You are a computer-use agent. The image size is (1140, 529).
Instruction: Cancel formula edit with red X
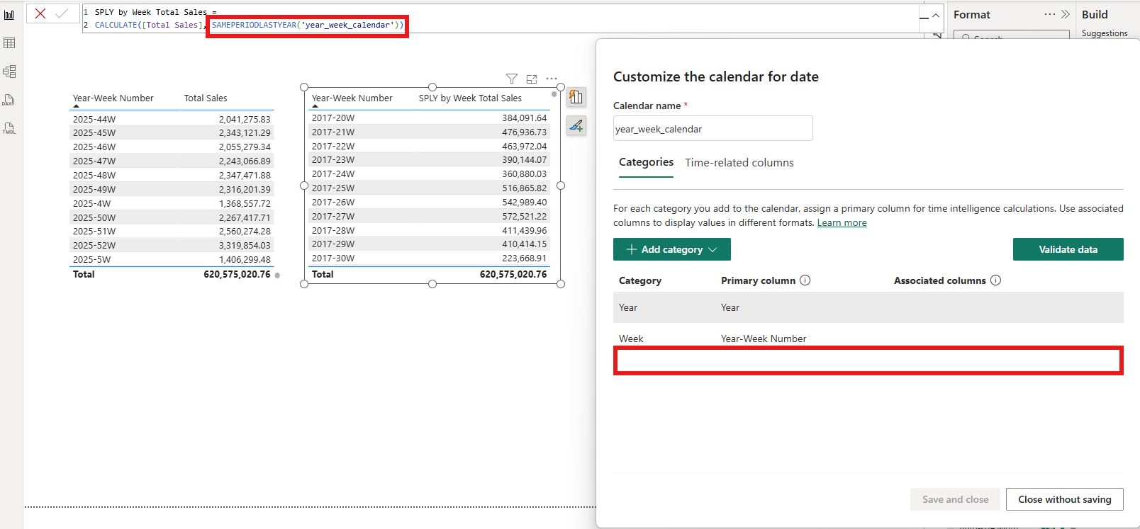40,13
